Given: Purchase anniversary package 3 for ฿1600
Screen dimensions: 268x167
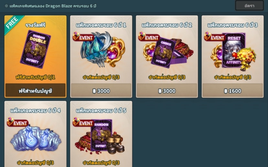Looking at the screenshot, I should (x=233, y=91).
